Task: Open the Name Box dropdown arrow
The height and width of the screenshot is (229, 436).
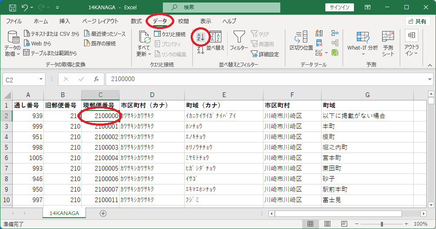Action: [41, 79]
